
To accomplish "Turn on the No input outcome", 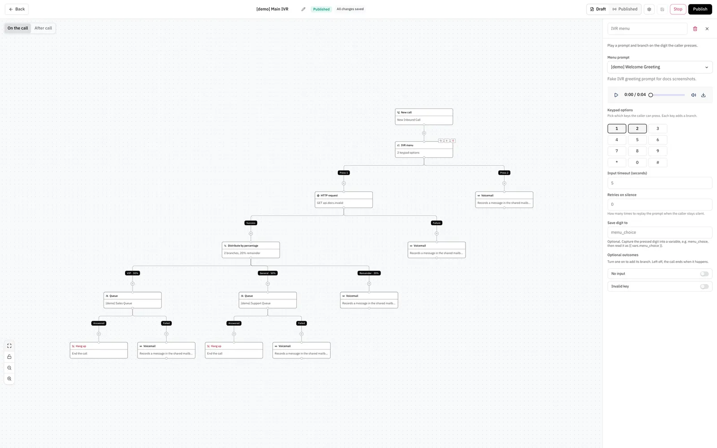I will (704, 274).
